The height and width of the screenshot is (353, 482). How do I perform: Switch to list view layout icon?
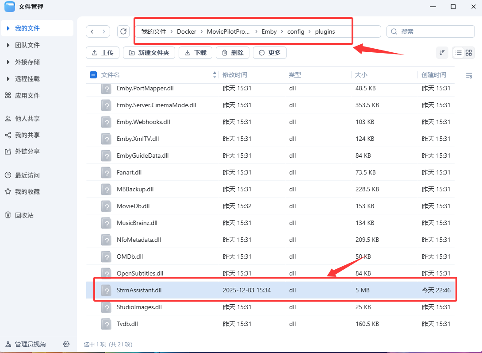(459, 53)
